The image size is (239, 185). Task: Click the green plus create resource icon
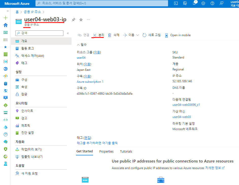click(x=6, y=18)
